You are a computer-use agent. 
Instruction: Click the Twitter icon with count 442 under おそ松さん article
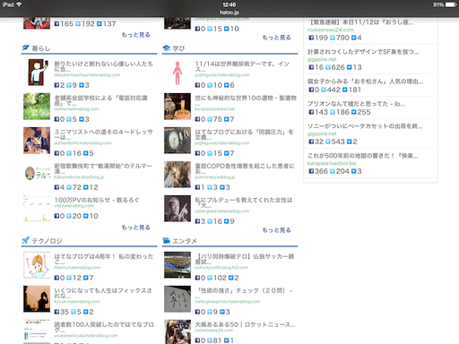click(324, 90)
